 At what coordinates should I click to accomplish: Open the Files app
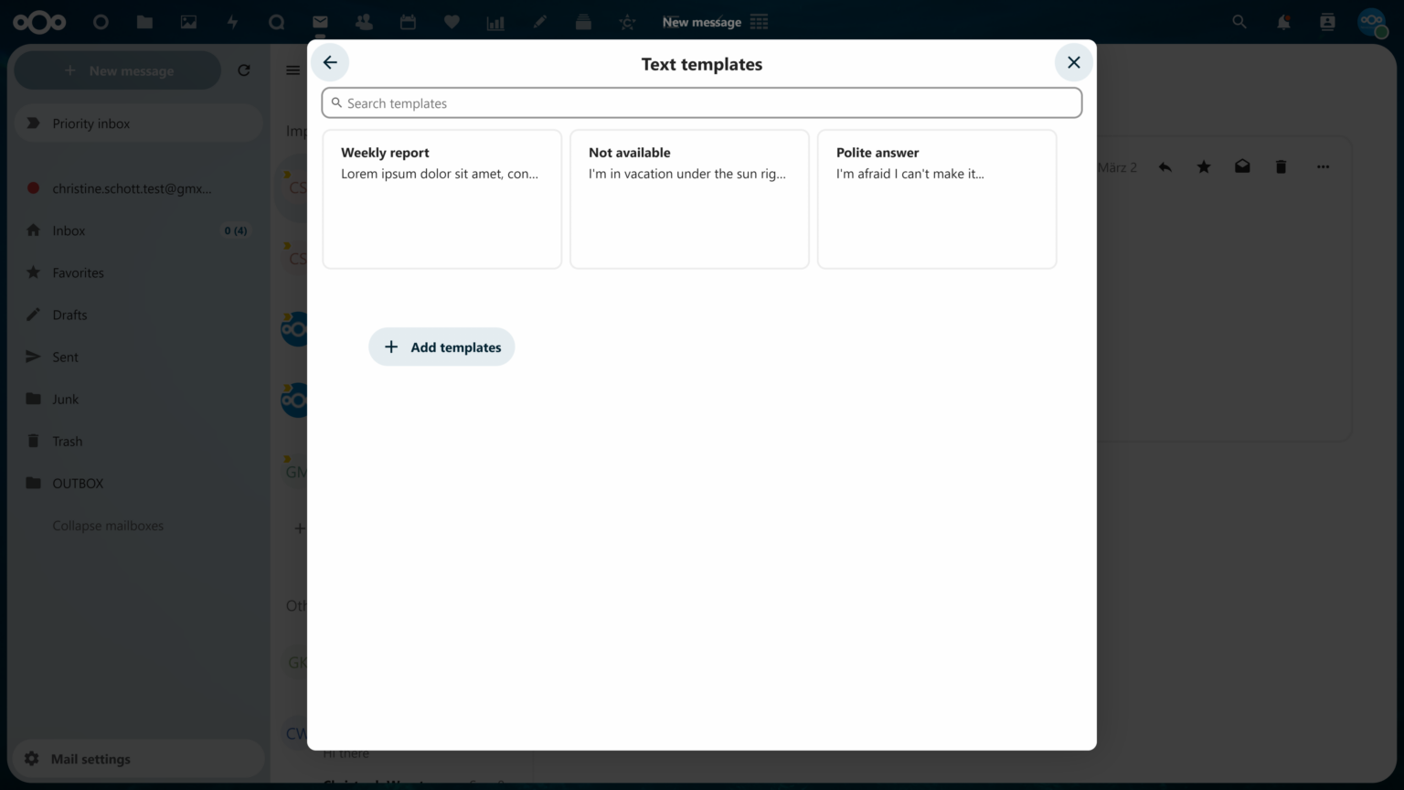click(x=144, y=22)
